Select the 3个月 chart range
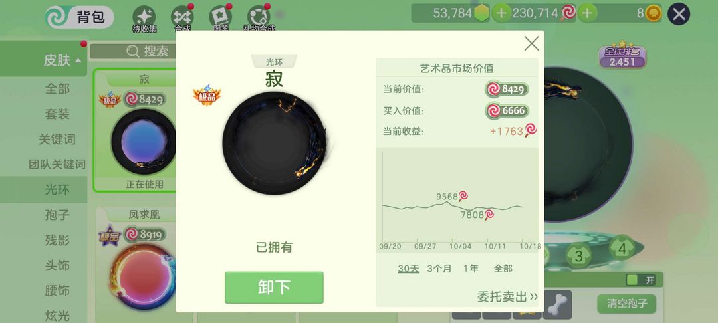The width and height of the screenshot is (718, 323). point(439,269)
